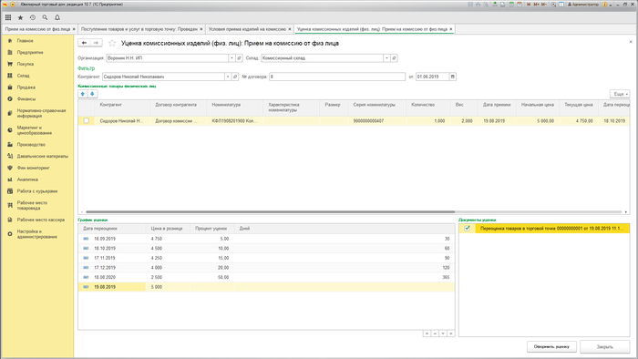
Task: Open Фин мониторинг section in sidebar
Action: tap(33, 168)
